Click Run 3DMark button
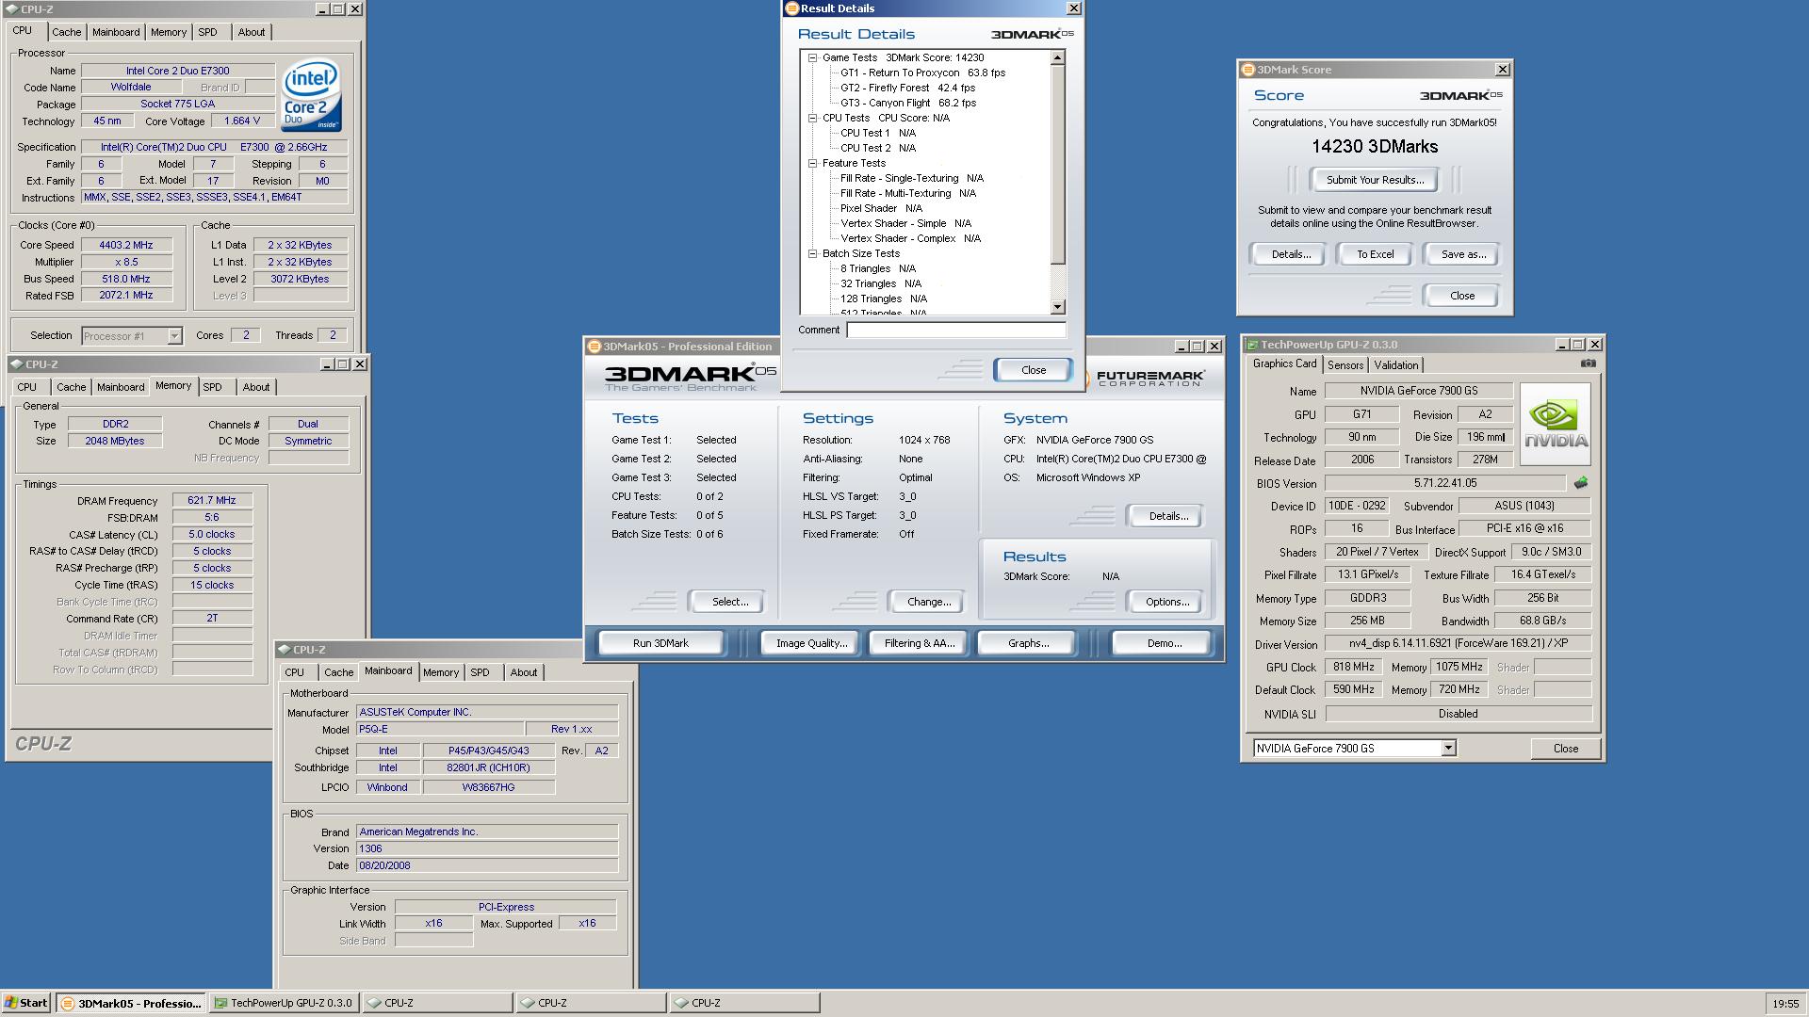This screenshot has height=1017, width=1809. pyautogui.click(x=660, y=643)
